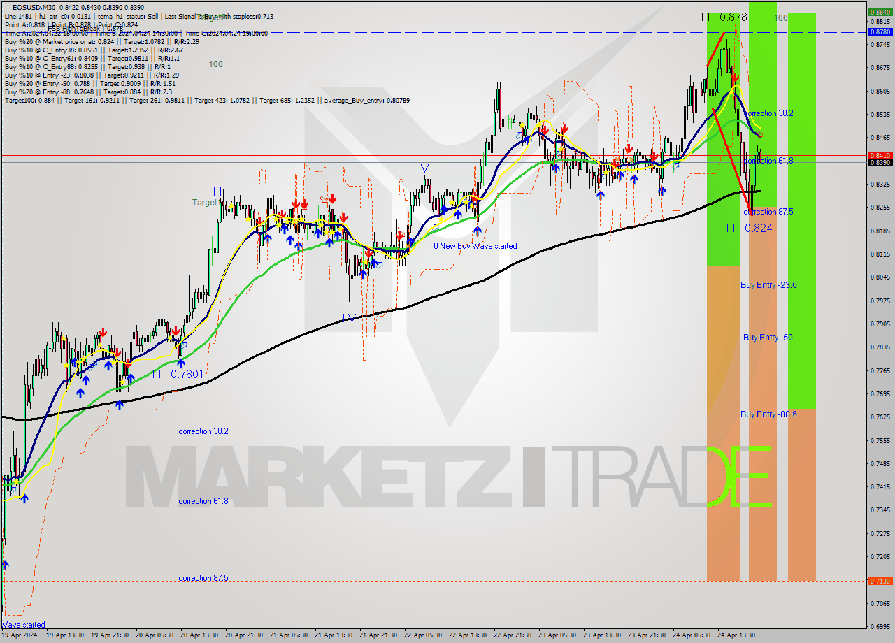The height and width of the screenshot is (643, 895).
Task: Click the 'Wave started' label
Action: 23,625
